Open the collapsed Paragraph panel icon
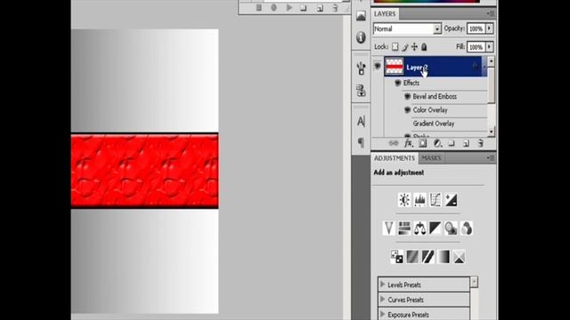 coord(361,142)
